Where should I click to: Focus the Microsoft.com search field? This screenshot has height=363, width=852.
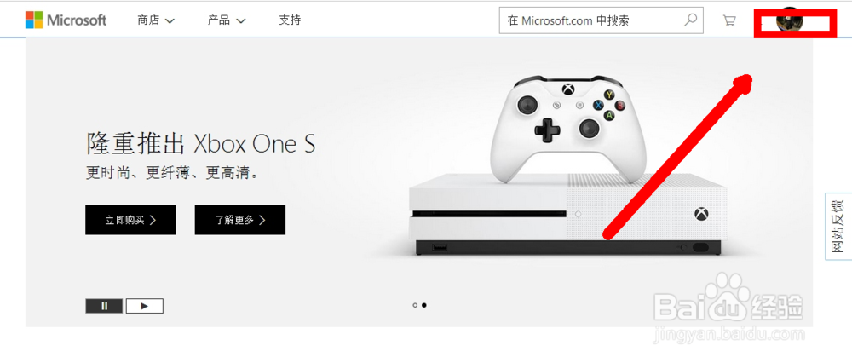click(592, 20)
